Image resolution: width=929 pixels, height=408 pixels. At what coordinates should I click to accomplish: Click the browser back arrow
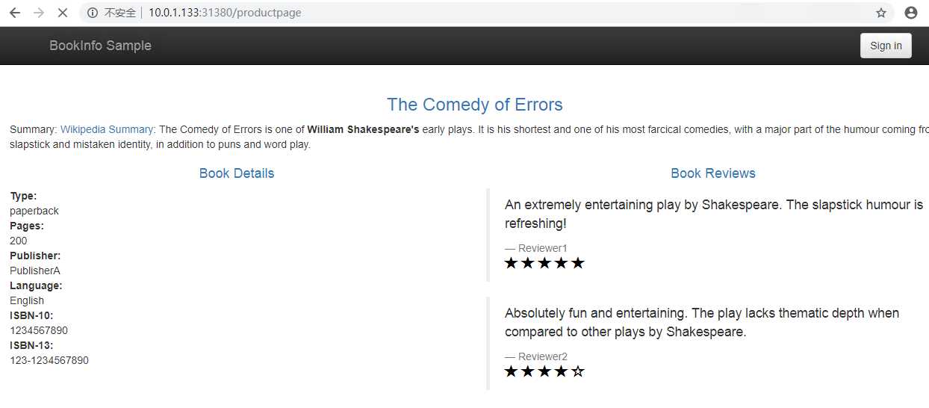click(x=14, y=13)
